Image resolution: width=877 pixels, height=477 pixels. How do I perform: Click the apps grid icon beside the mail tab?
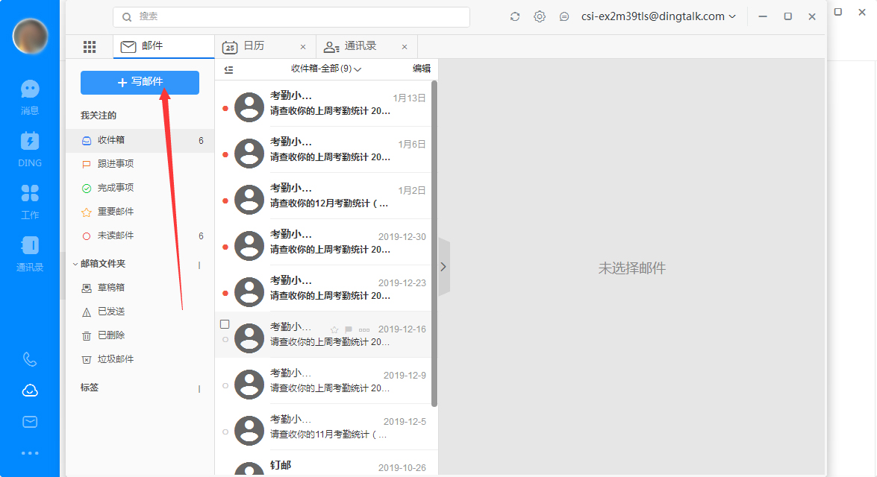tap(90, 46)
